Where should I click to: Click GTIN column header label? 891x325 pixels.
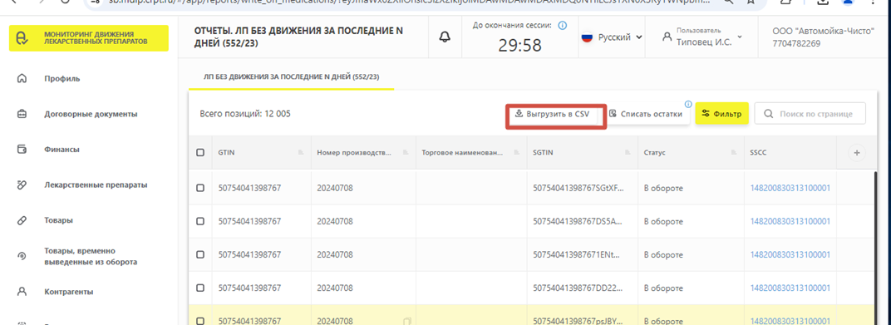point(225,152)
